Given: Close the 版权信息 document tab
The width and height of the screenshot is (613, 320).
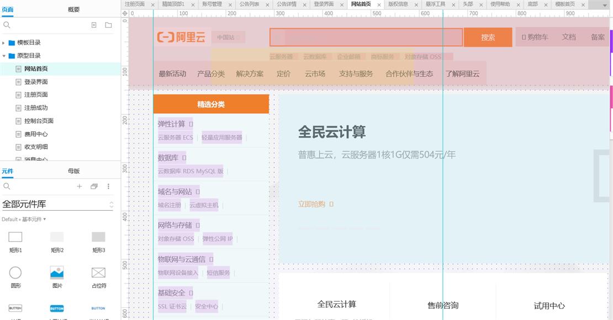Looking at the screenshot, I should coord(416,4).
